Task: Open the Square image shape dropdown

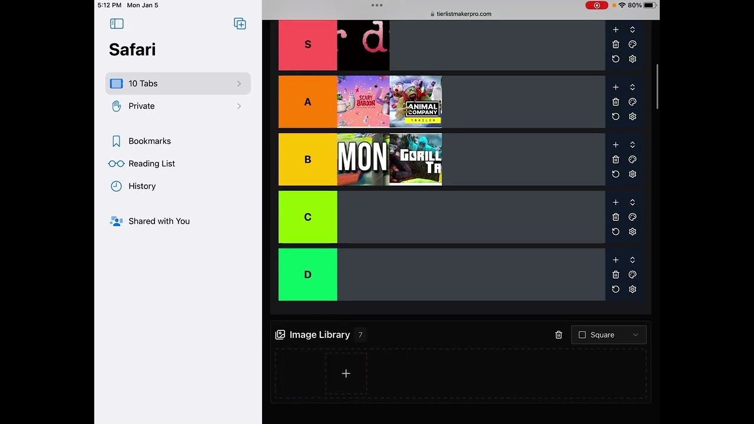Action: (609, 335)
